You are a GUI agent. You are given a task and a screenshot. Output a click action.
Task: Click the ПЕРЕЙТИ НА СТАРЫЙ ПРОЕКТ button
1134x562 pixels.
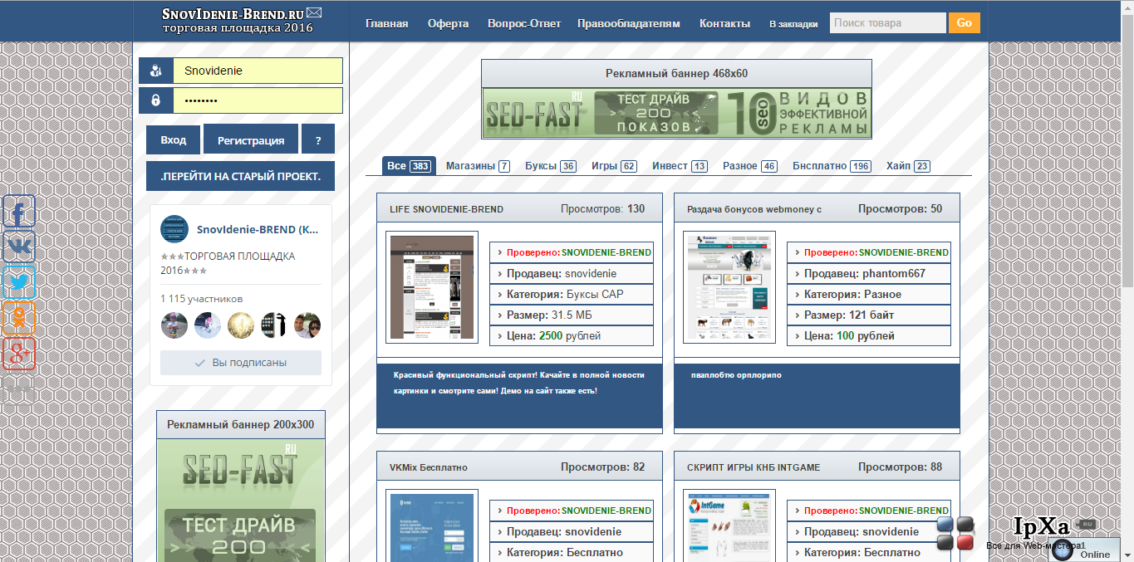240,176
